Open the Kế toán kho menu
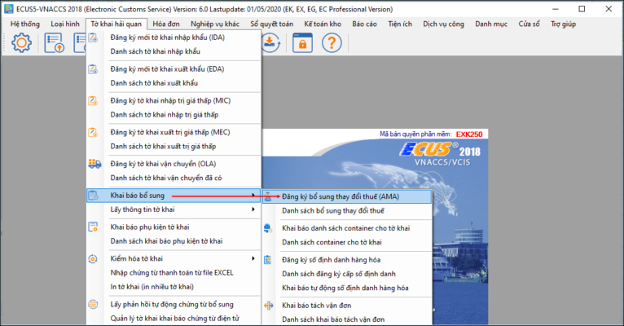 pos(323,25)
